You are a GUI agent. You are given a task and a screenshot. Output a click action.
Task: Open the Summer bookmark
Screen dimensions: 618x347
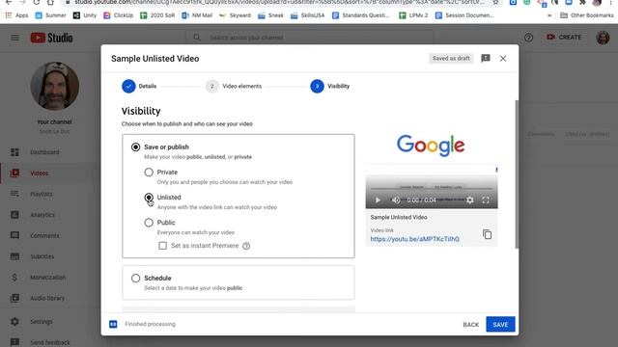coord(50,15)
